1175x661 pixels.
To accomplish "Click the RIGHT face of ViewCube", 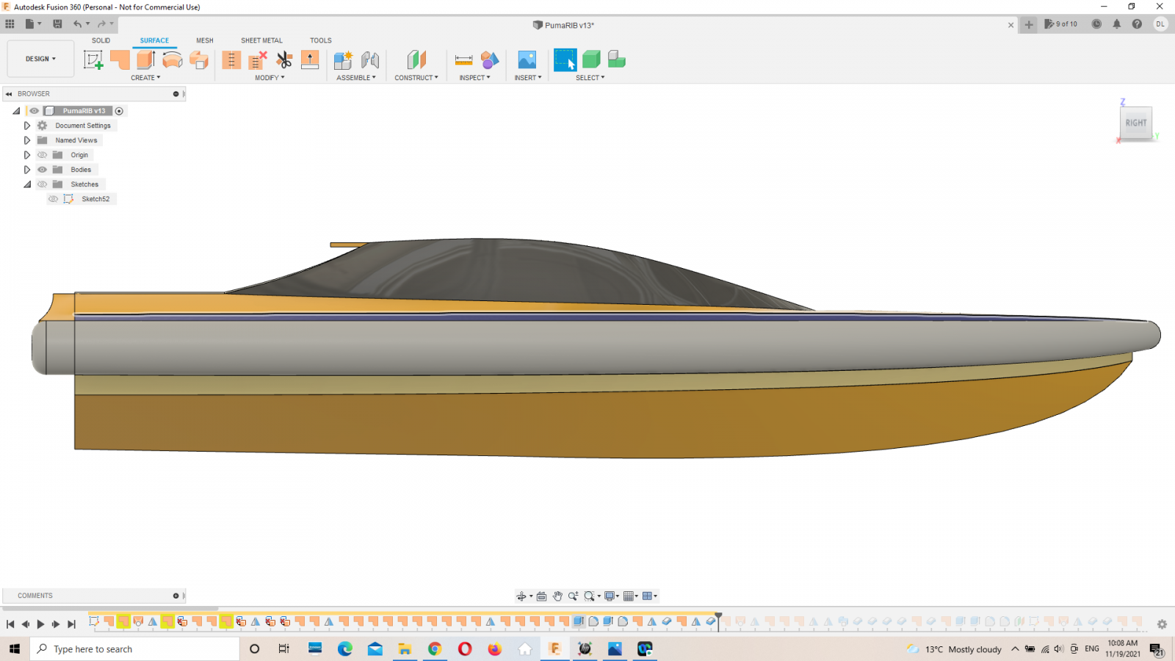I will tap(1136, 123).
